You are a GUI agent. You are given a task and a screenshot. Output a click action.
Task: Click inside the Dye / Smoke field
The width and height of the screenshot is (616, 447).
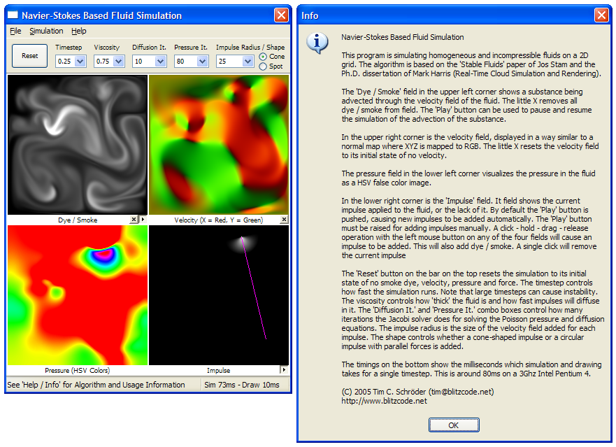click(x=78, y=145)
